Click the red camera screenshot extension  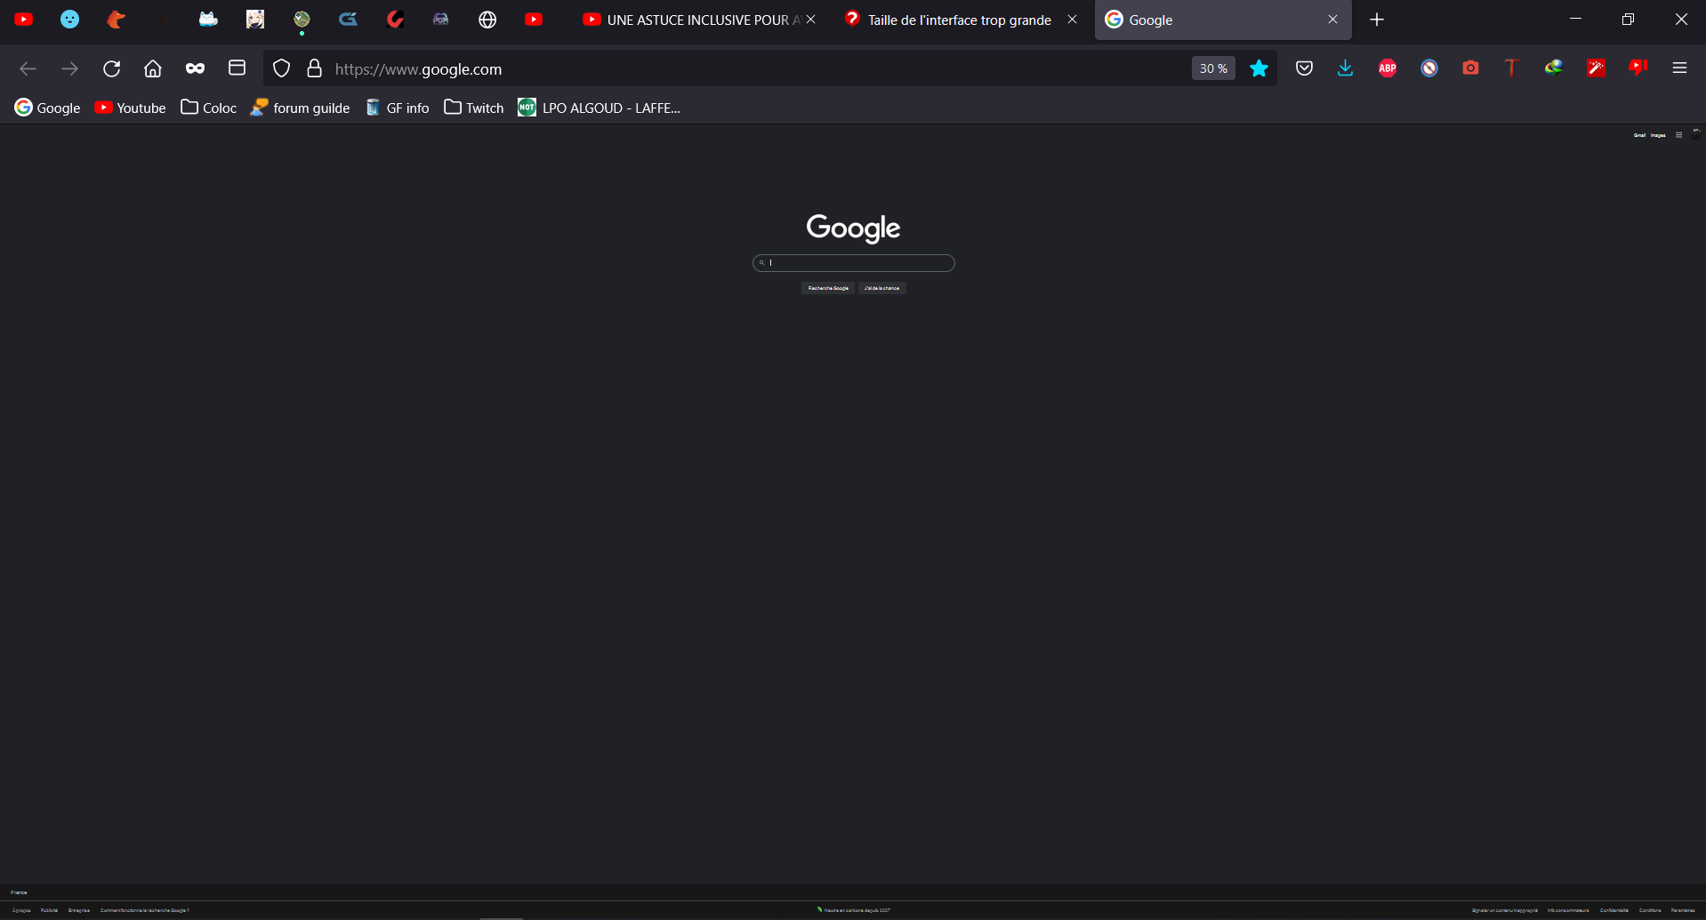click(1470, 68)
